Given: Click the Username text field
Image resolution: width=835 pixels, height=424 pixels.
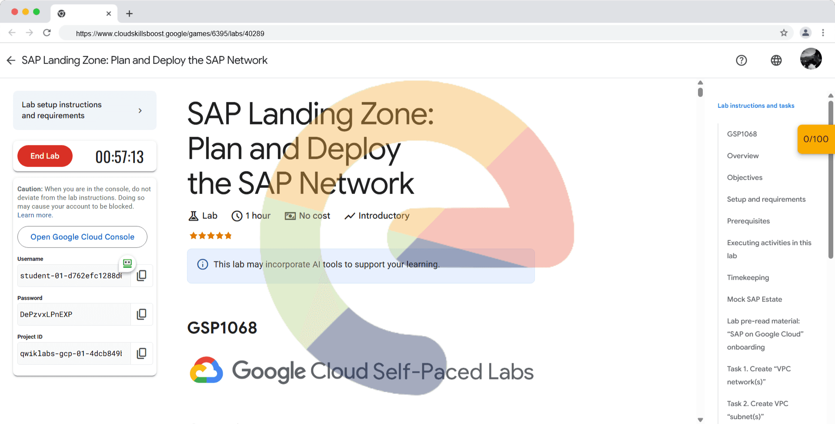Looking at the screenshot, I should (x=72, y=276).
